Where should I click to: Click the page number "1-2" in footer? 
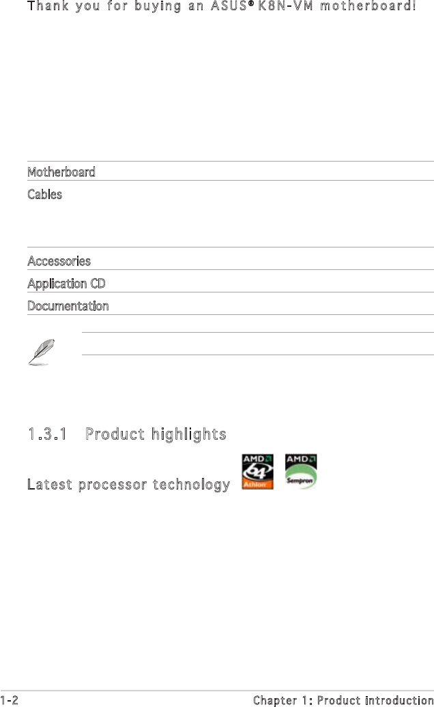pos(9,700)
